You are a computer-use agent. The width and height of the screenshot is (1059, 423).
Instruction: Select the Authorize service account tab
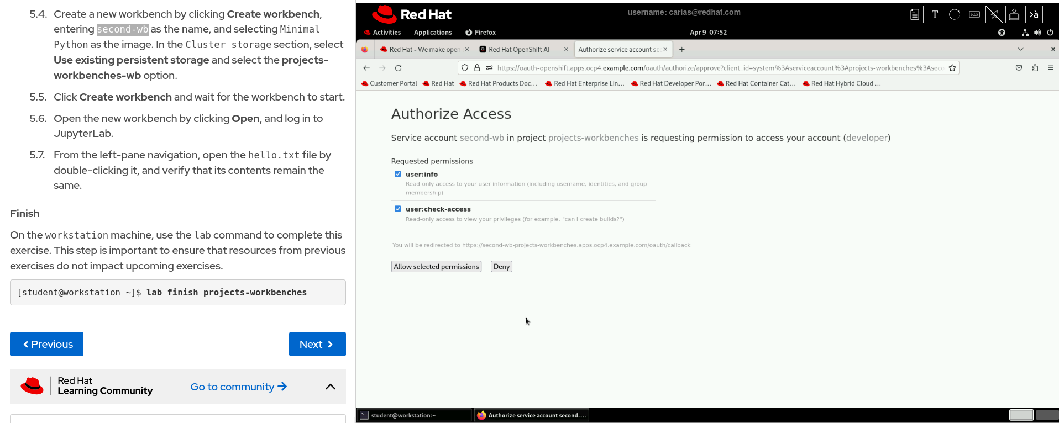point(623,50)
